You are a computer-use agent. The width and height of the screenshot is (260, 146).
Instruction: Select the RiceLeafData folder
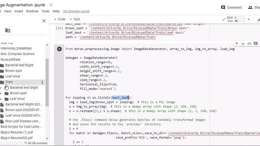(10, 60)
